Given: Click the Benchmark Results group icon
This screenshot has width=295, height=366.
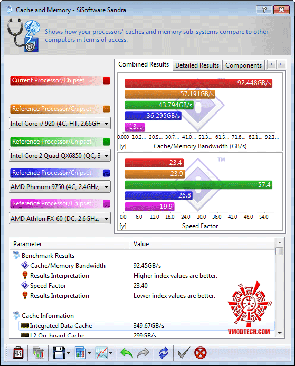Looking at the screenshot, I should click(16, 255).
